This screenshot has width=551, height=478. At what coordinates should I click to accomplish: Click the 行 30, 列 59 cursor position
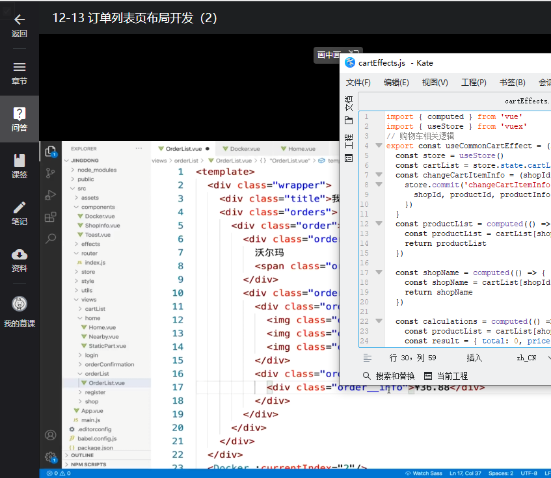pyautogui.click(x=412, y=358)
